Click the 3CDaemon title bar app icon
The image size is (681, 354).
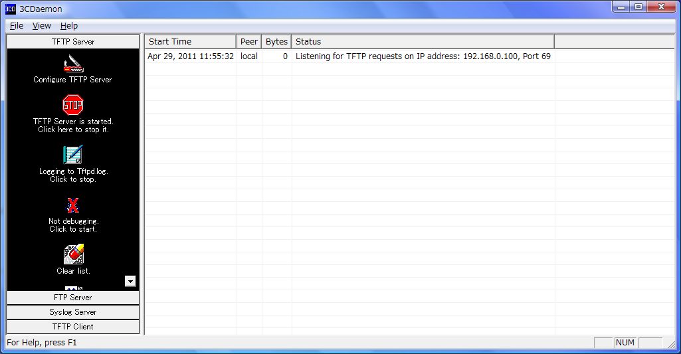[11, 9]
